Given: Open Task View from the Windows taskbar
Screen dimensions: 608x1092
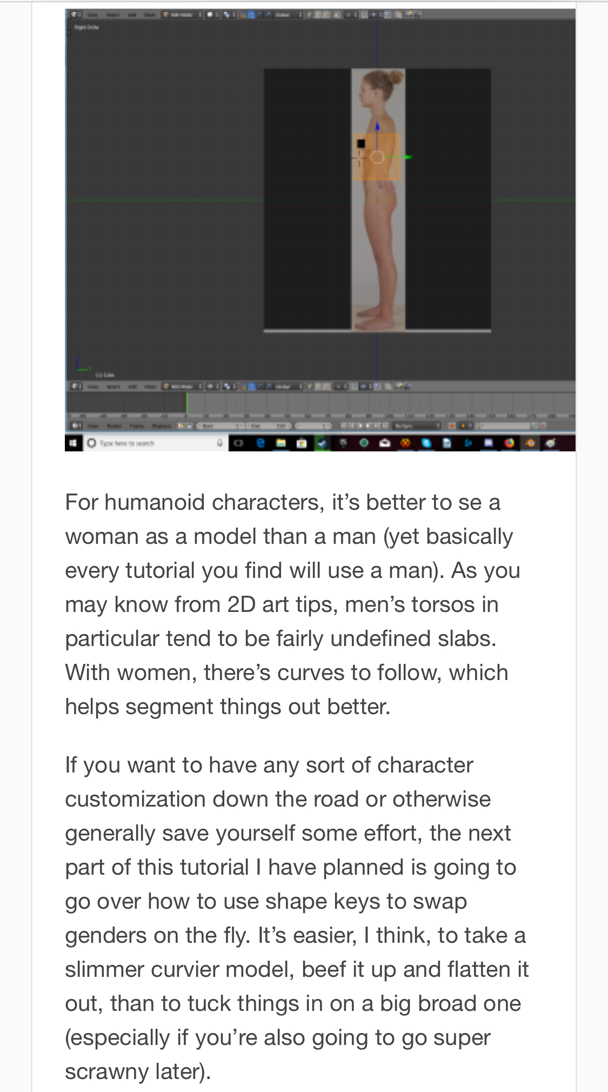Looking at the screenshot, I should pyautogui.click(x=239, y=443).
